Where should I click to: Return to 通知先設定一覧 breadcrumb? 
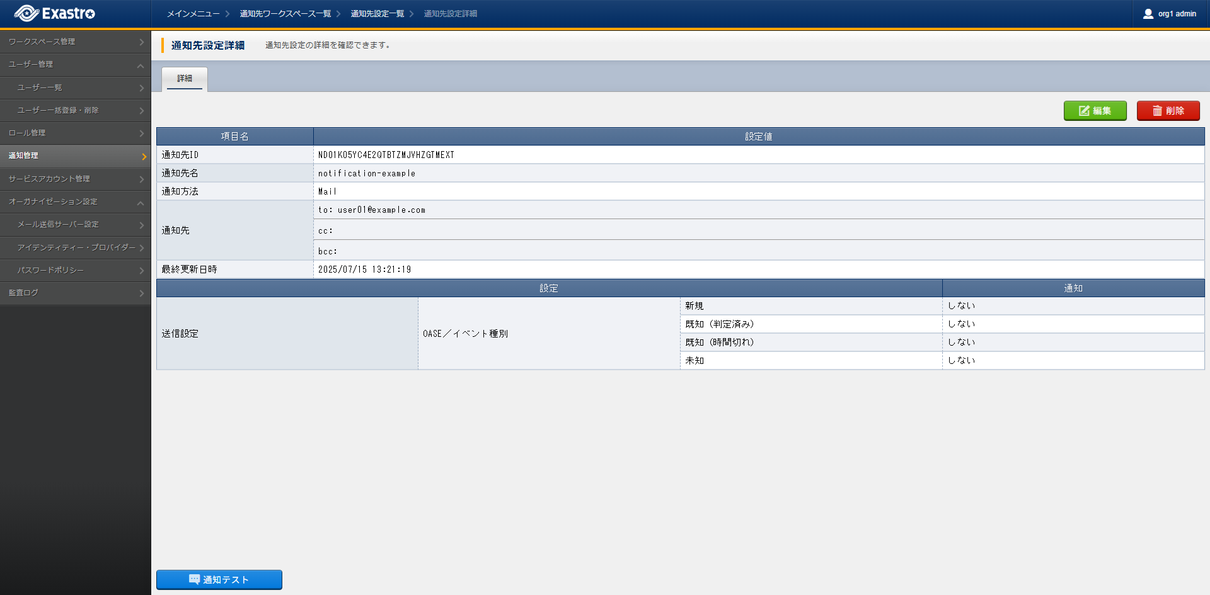coord(377,14)
